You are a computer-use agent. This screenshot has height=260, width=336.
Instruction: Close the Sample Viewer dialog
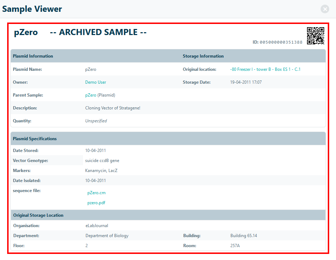click(x=325, y=9)
